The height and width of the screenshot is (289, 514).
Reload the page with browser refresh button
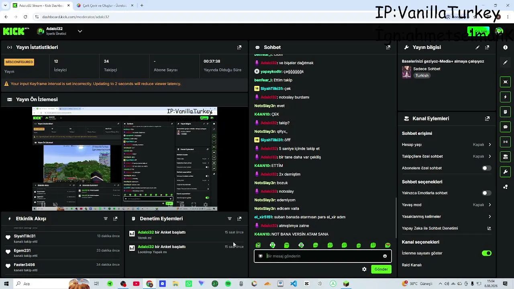click(25, 17)
